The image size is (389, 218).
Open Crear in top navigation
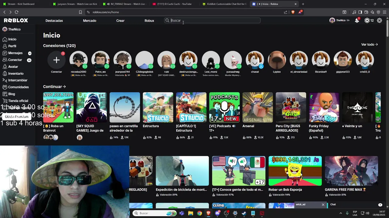[120, 21]
